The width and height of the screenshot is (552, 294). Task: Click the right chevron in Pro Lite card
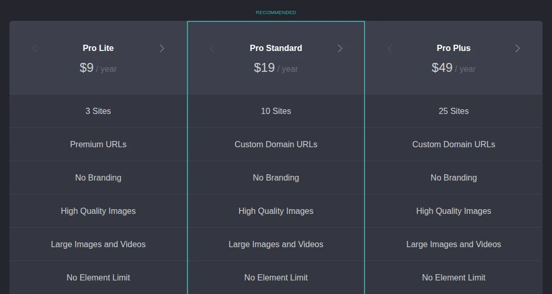[162, 48]
